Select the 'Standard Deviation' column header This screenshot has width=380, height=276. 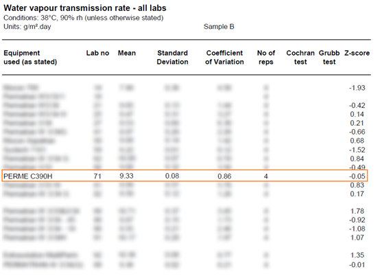(x=172, y=57)
